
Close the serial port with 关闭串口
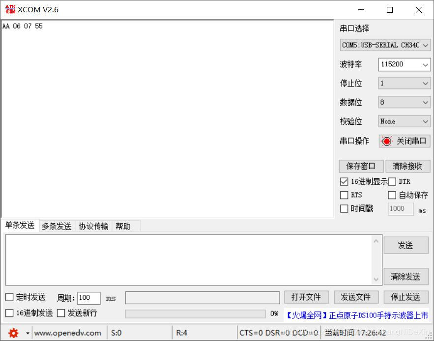[405, 141]
